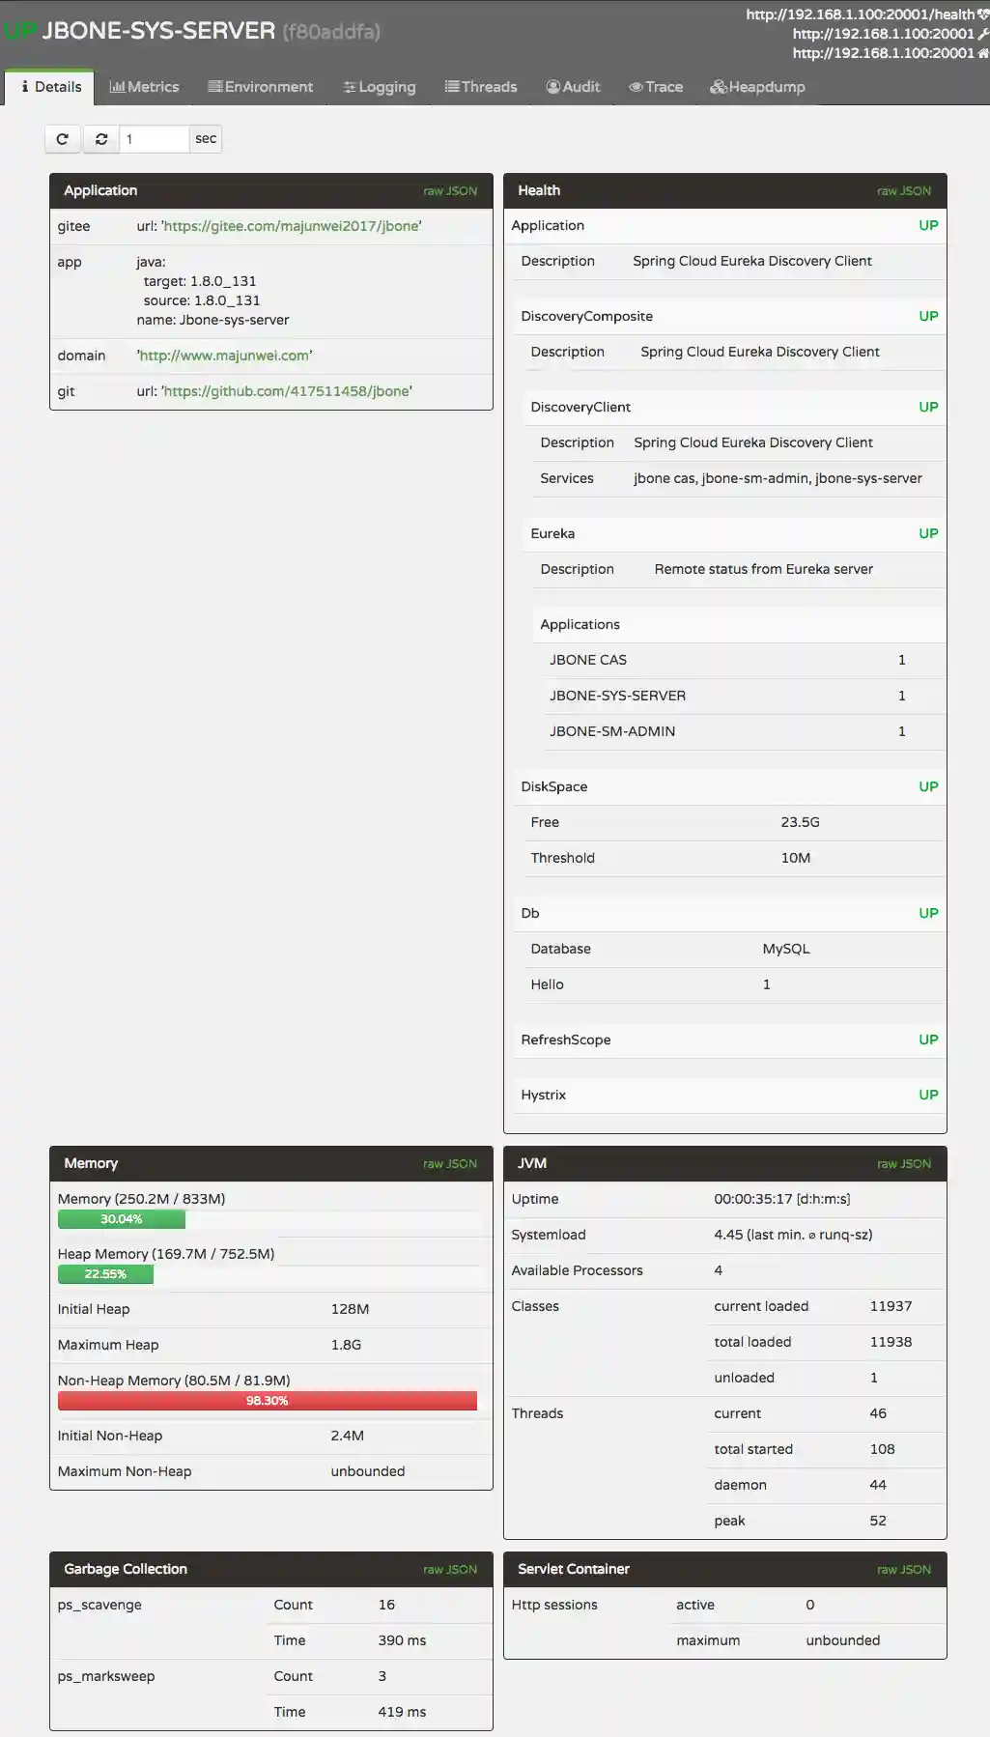Click the Non-Heap Memory red progress bar

[268, 1401]
